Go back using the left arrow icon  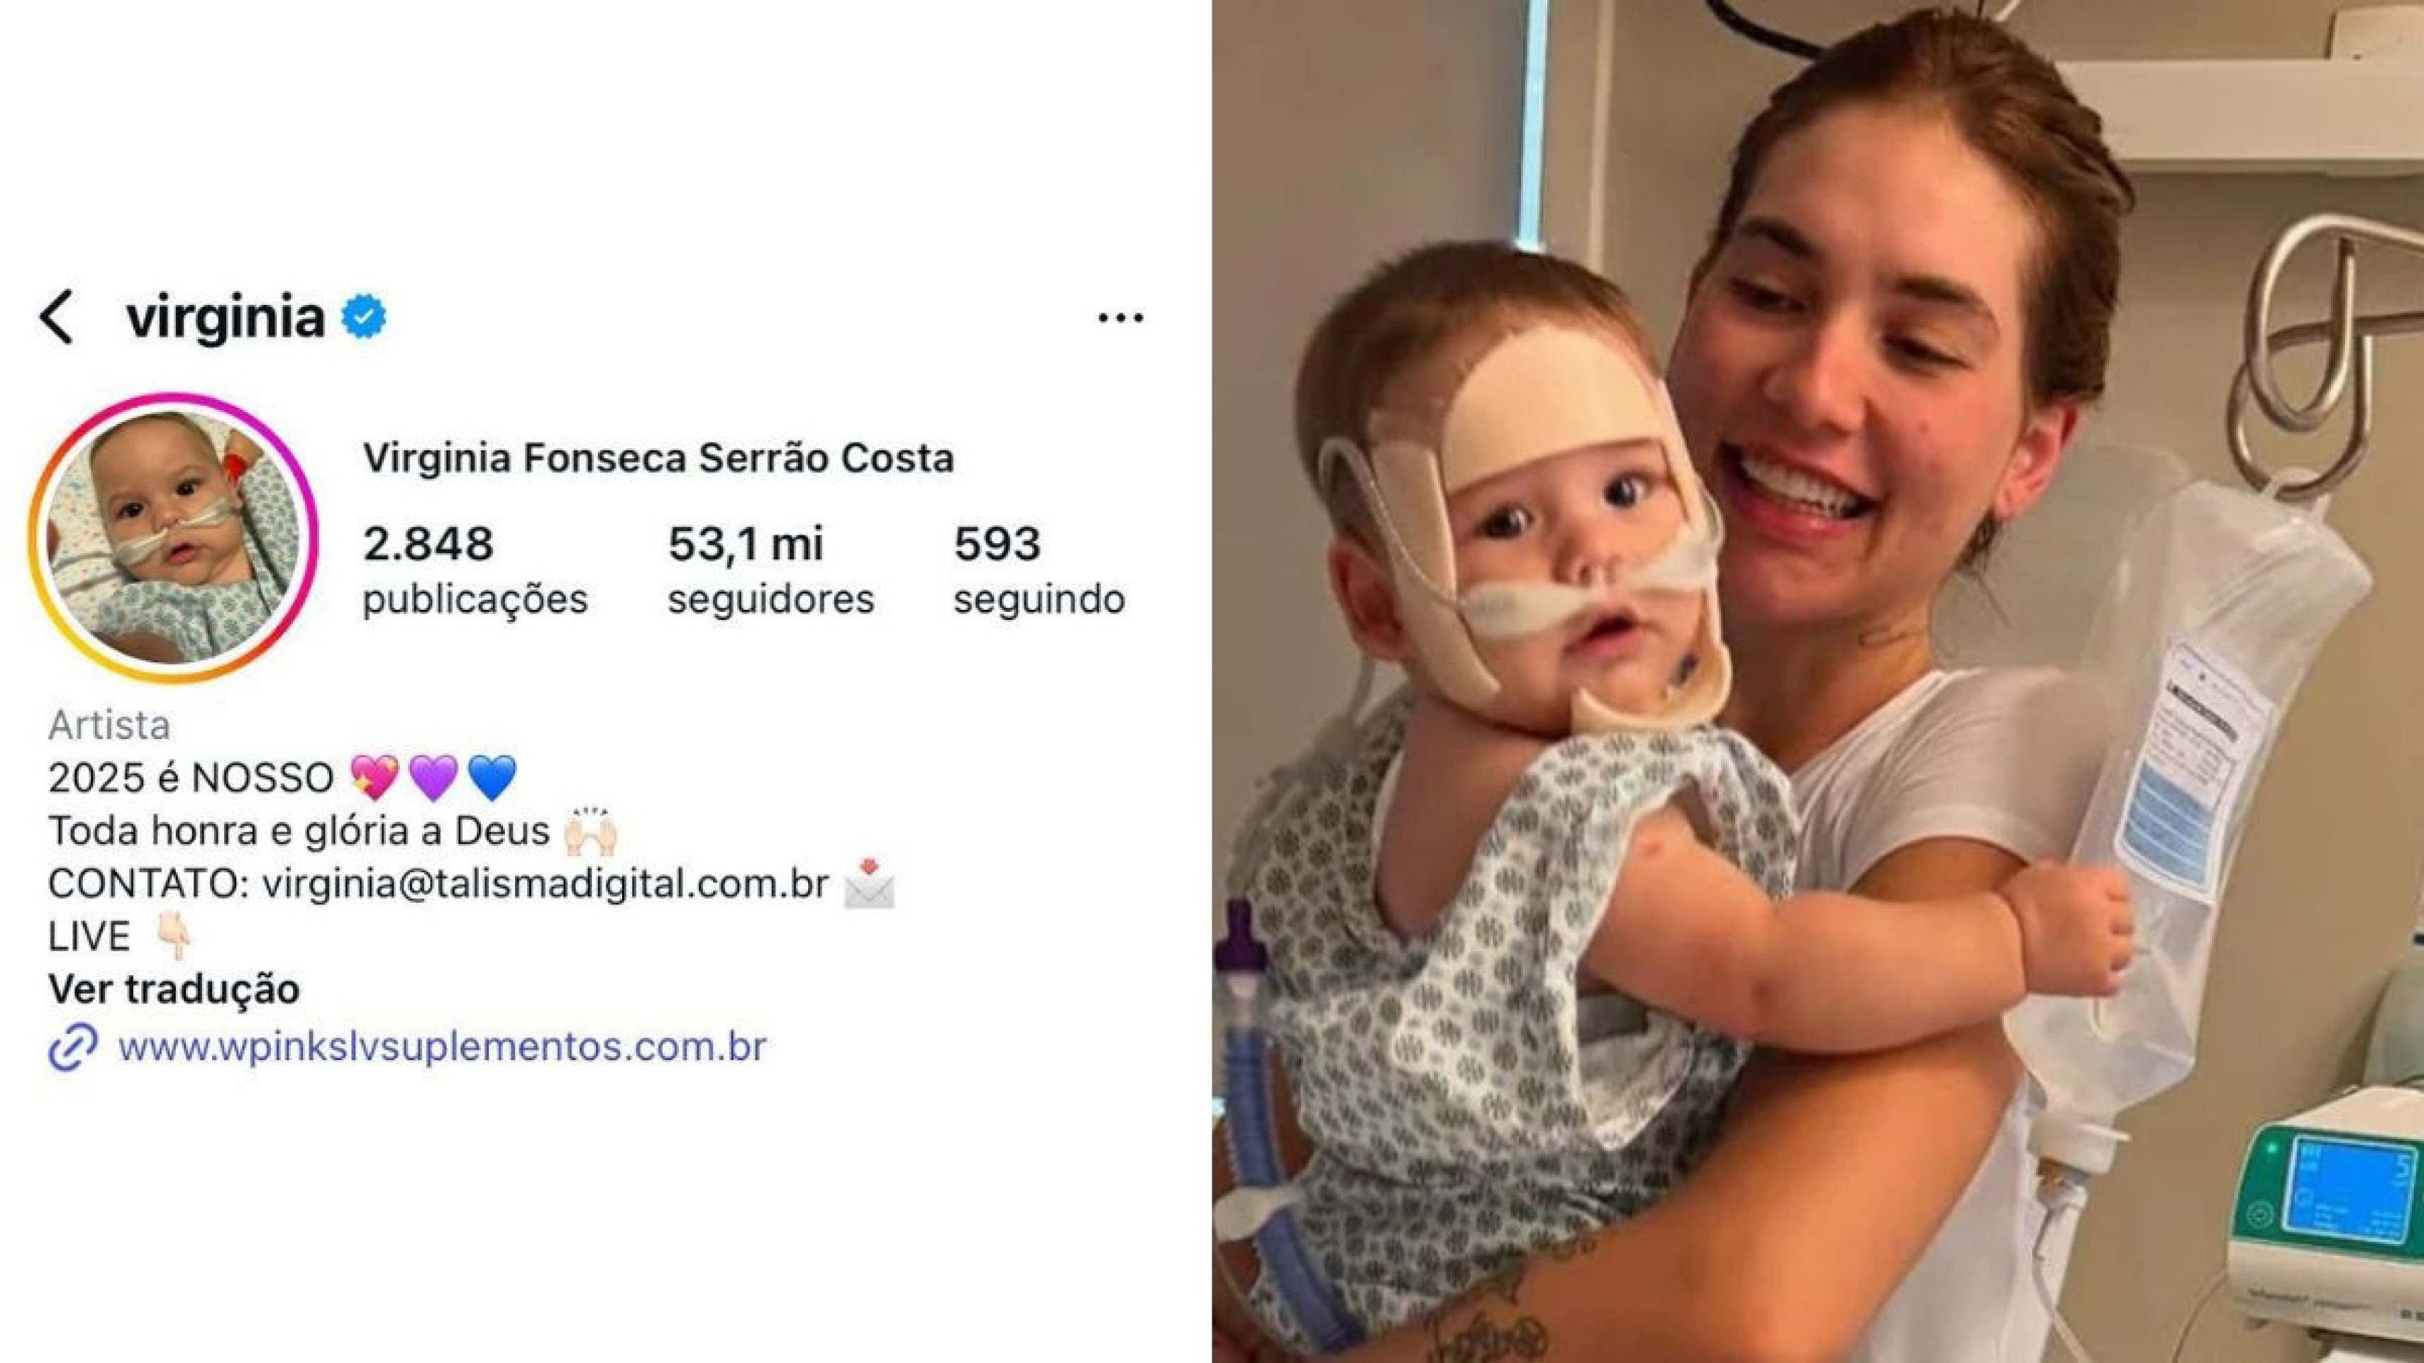click(x=55, y=317)
